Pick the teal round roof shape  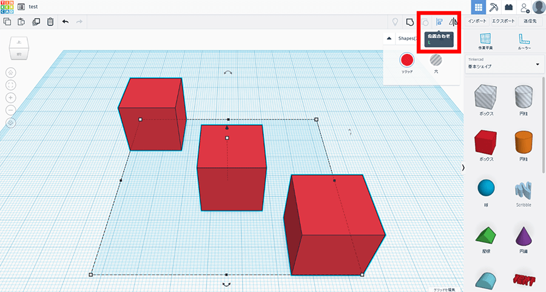tap(486, 281)
